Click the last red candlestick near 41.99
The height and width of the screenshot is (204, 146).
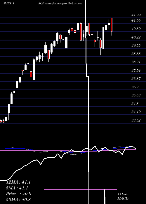point(112,25)
